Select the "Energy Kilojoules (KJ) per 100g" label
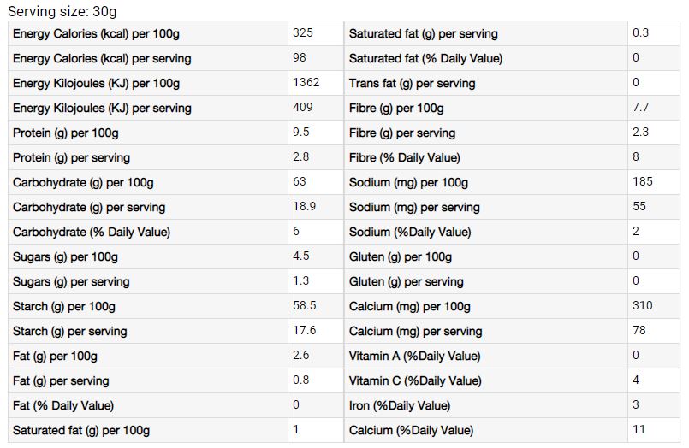Viewport: 689px width, 448px height. 96,84
